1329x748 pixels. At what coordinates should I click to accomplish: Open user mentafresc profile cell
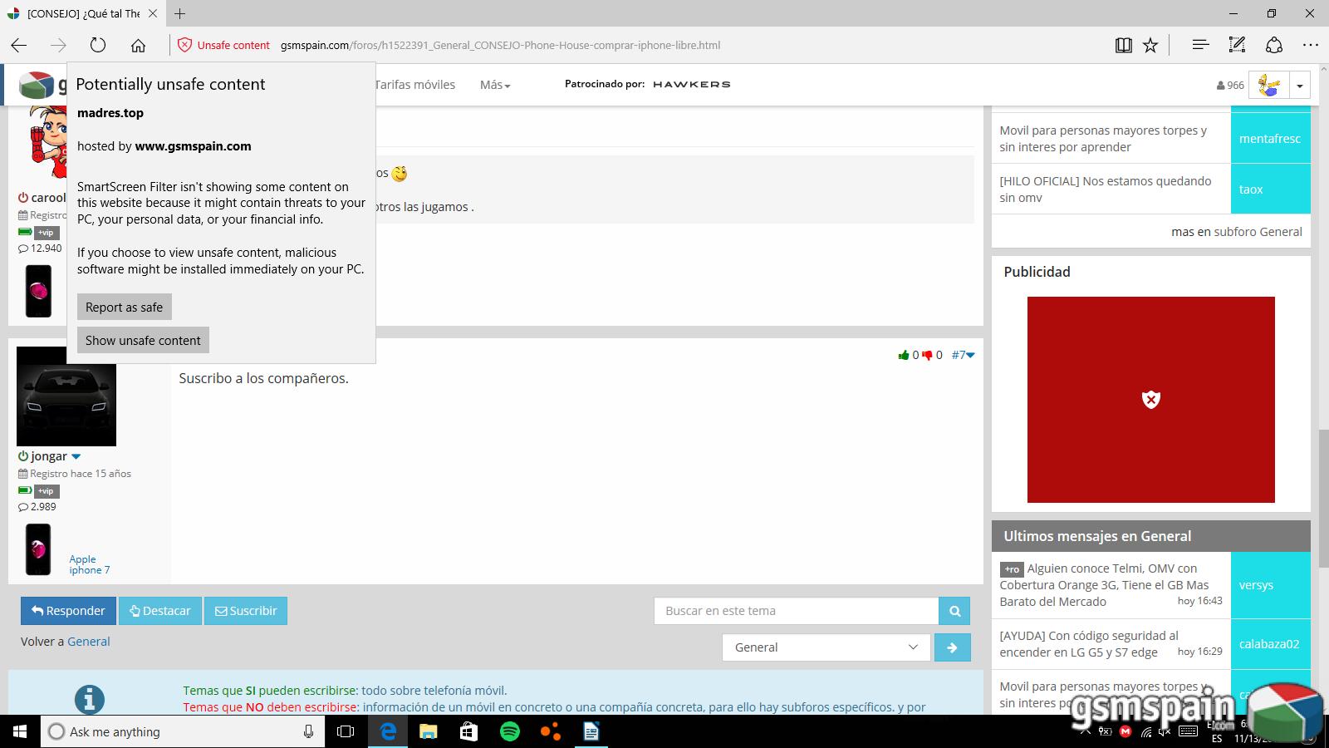click(x=1270, y=139)
